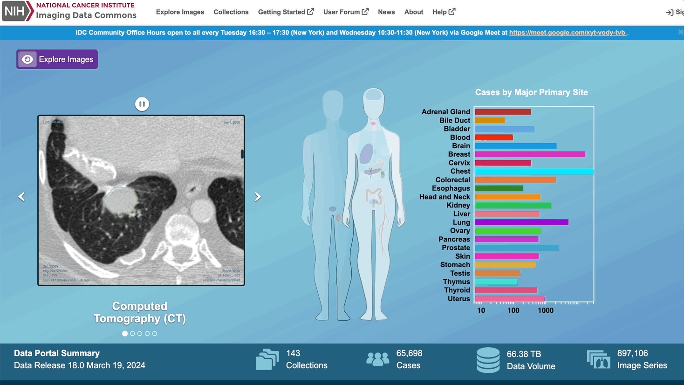
Task: Click the Collections folder icon
Action: pos(267,359)
